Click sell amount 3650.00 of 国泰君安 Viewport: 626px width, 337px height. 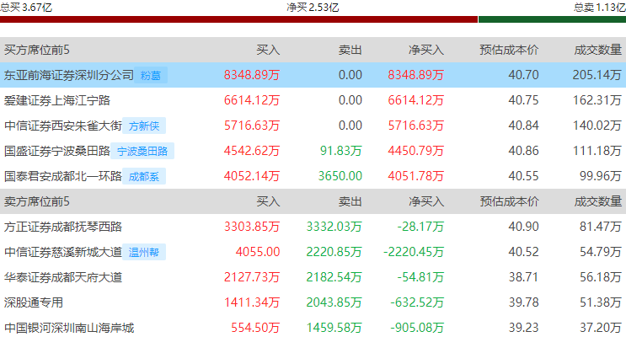pyautogui.click(x=340, y=176)
